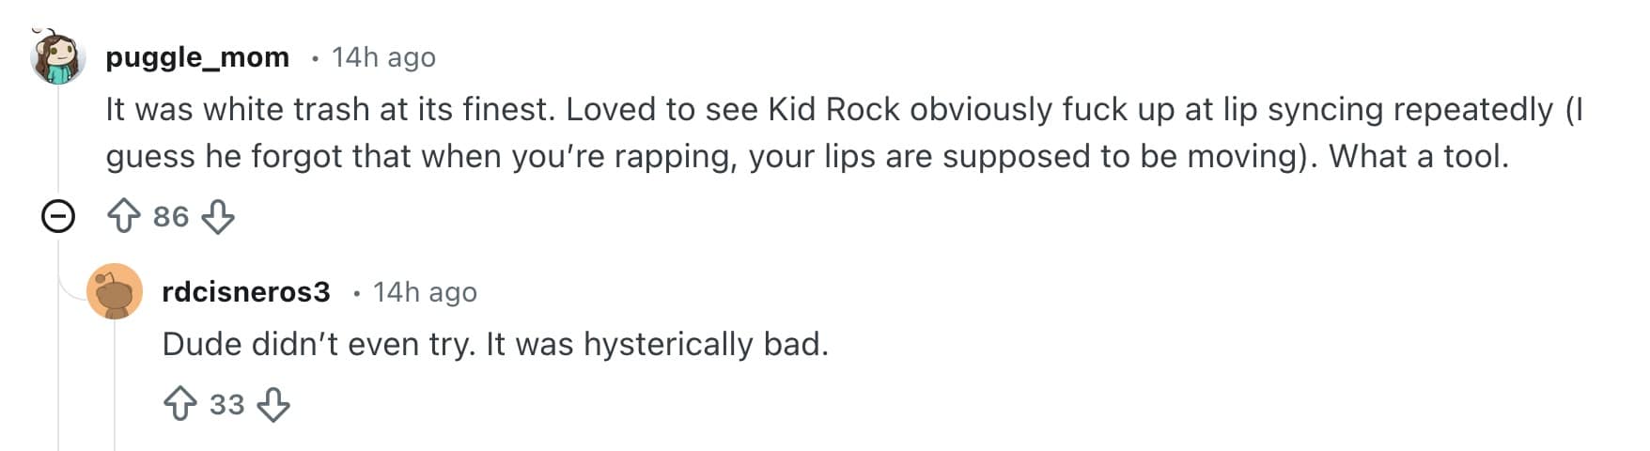Image resolution: width=1650 pixels, height=451 pixels.
Task: Collapse thread via puggle_mom's vertical thread line
Action: (58, 141)
